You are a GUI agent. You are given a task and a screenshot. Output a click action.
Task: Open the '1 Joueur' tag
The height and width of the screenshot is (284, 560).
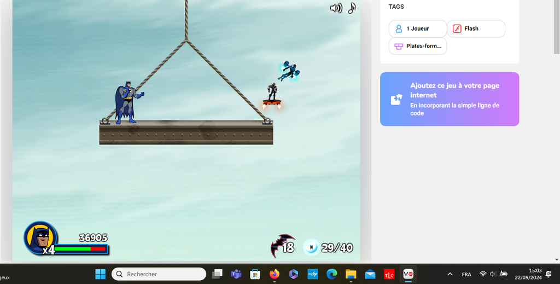point(417,28)
